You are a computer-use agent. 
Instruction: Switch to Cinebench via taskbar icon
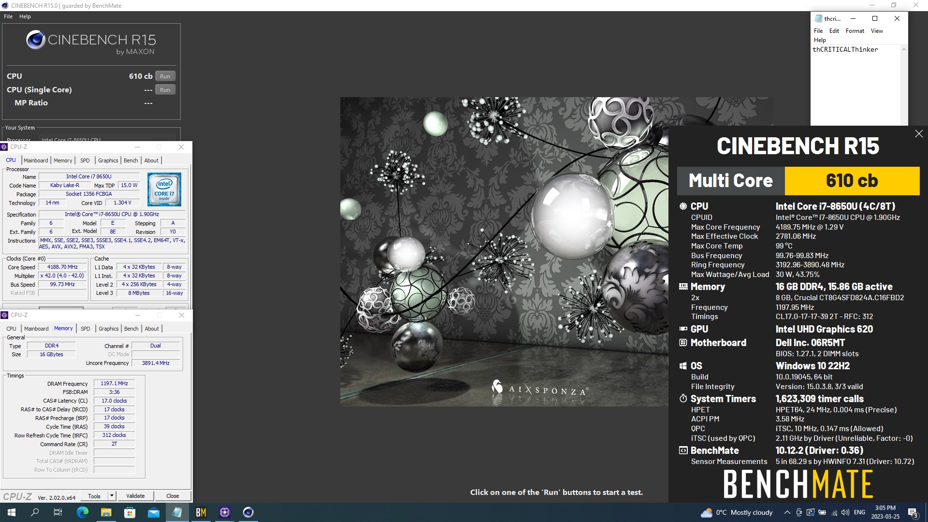248,512
